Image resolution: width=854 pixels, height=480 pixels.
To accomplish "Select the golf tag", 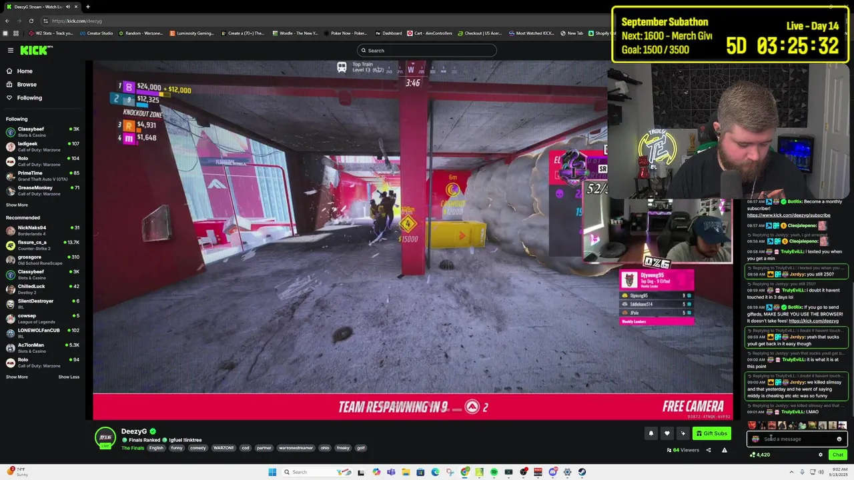I will (361, 448).
